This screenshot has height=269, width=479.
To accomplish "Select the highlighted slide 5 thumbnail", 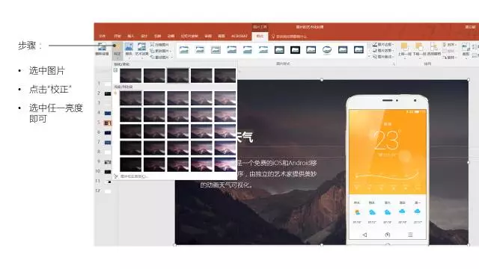I will click(108, 123).
